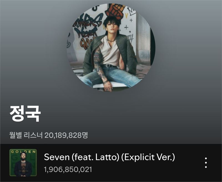Image resolution: width=222 pixels, height=182 pixels.
Task: Play Seven (feat. Latto) (Explicit Ver.)
Action: [x=109, y=157]
